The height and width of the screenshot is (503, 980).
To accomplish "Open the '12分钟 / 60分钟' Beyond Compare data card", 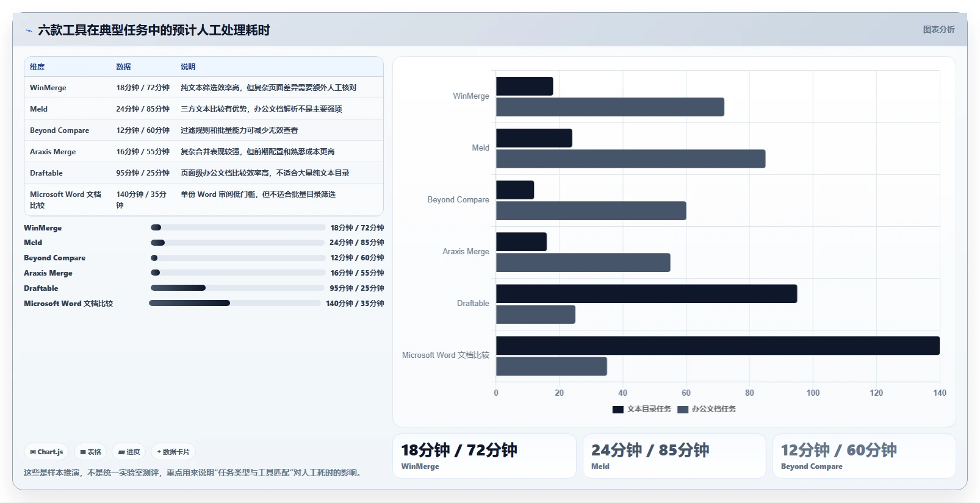I will point(864,456).
